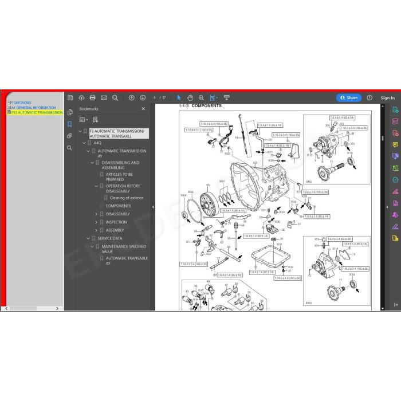Collapse F3 AUTOMATIC TRANSMISSION bookmark
401x401 pixels.
(80, 131)
